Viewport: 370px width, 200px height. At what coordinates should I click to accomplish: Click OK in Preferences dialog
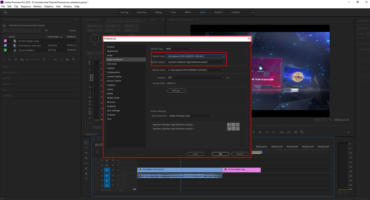coord(221,154)
